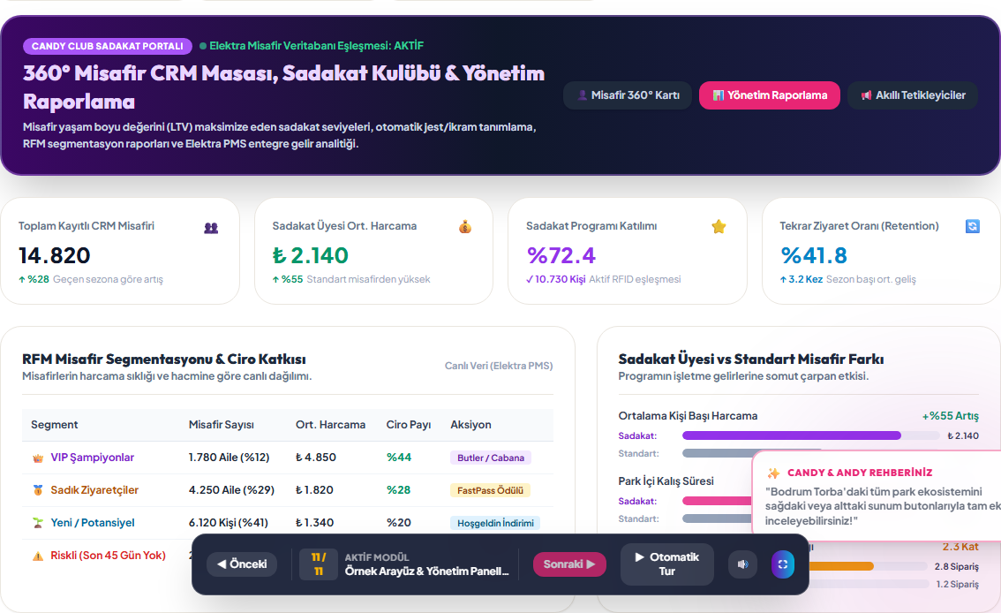The height and width of the screenshot is (613, 1001).
Task: Click the ₺ 2.140 average spending value
Action: tap(310, 255)
